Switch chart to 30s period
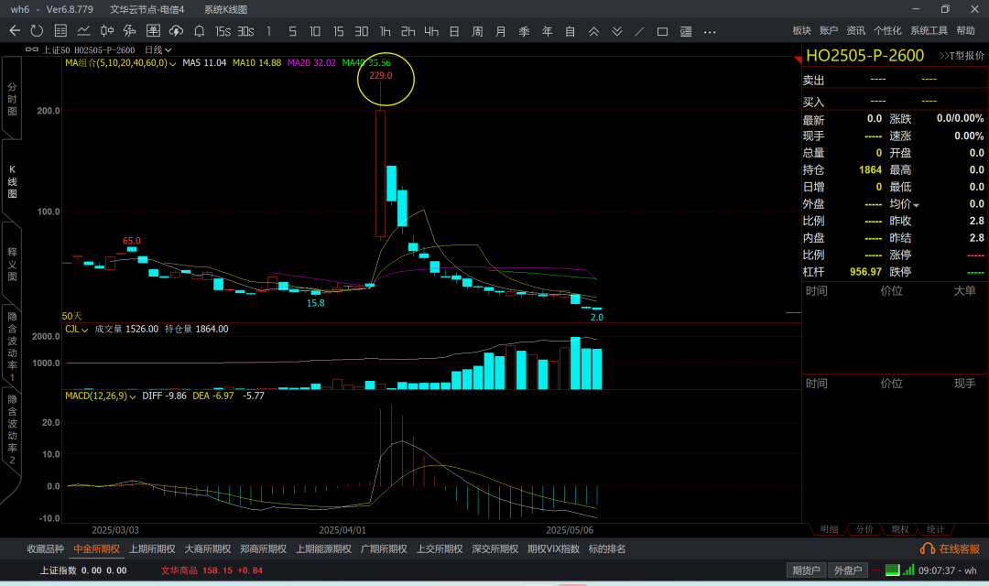Viewport: 989px width, 586px height. [245, 31]
